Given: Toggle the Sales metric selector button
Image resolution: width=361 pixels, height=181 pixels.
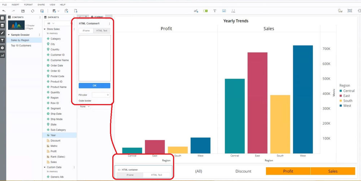Looking at the screenshot, I should 333,171.
